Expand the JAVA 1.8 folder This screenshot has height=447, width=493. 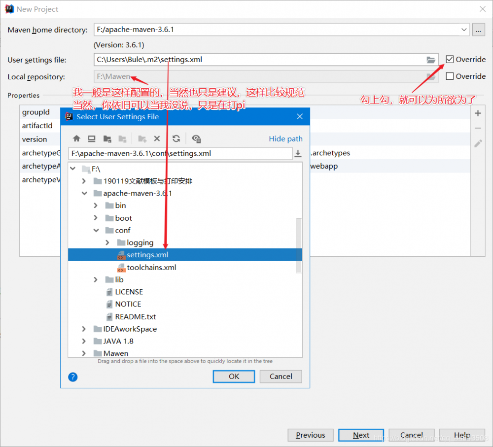pos(84,342)
